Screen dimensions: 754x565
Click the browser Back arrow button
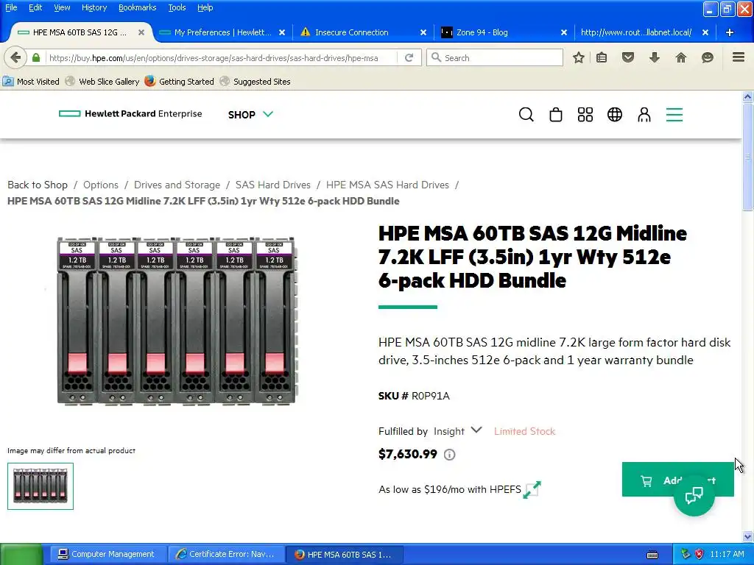[15, 57]
